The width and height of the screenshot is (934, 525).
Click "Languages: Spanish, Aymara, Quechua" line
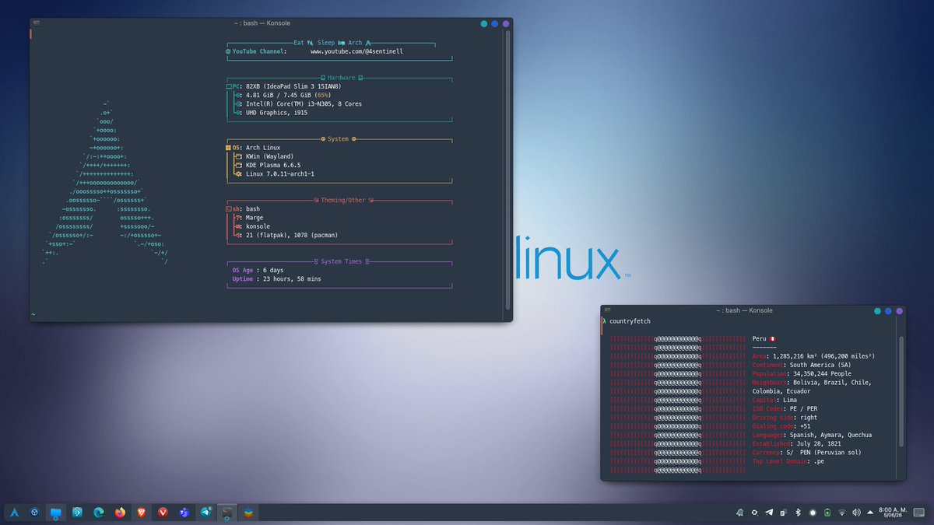click(812, 435)
